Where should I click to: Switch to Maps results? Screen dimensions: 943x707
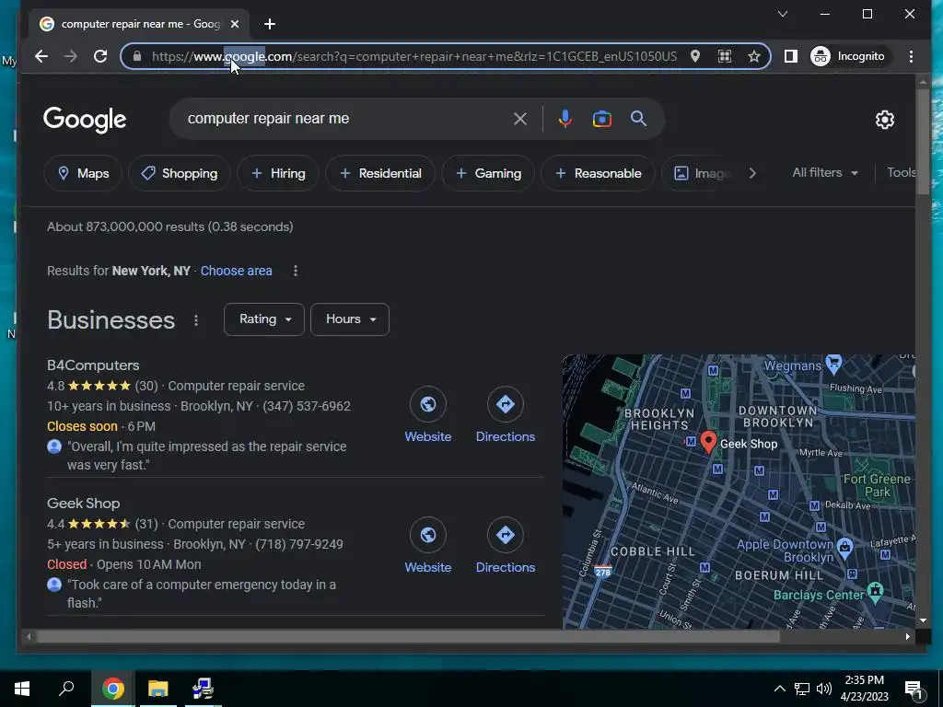(x=83, y=173)
